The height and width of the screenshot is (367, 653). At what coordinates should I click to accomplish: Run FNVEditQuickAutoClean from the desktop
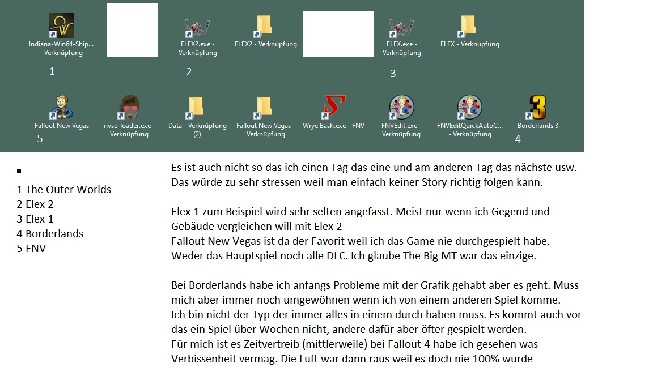[469, 108]
